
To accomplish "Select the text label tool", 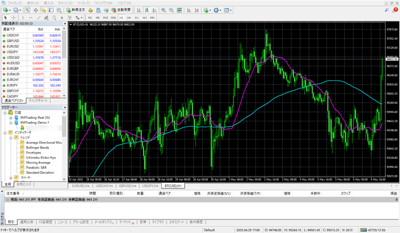I will pos(69,17).
